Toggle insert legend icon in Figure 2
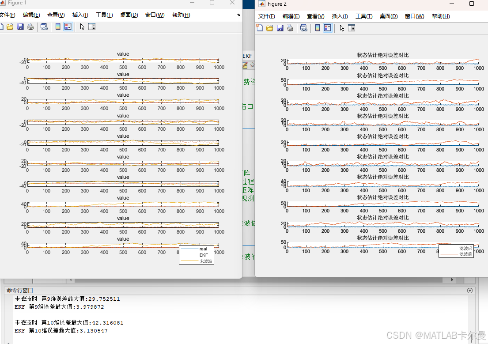 pos(327,28)
